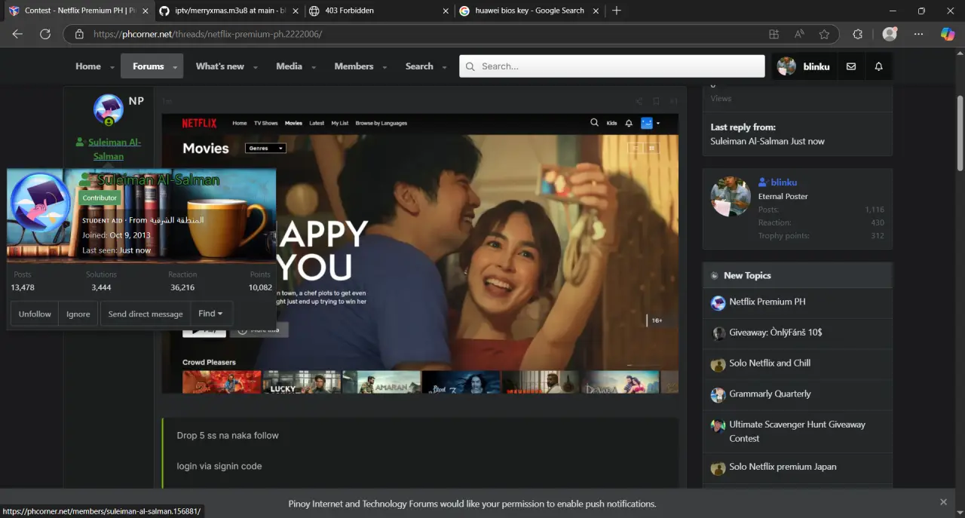This screenshot has height=518, width=965.
Task: Go back using the browser back arrow
Action: (17, 34)
